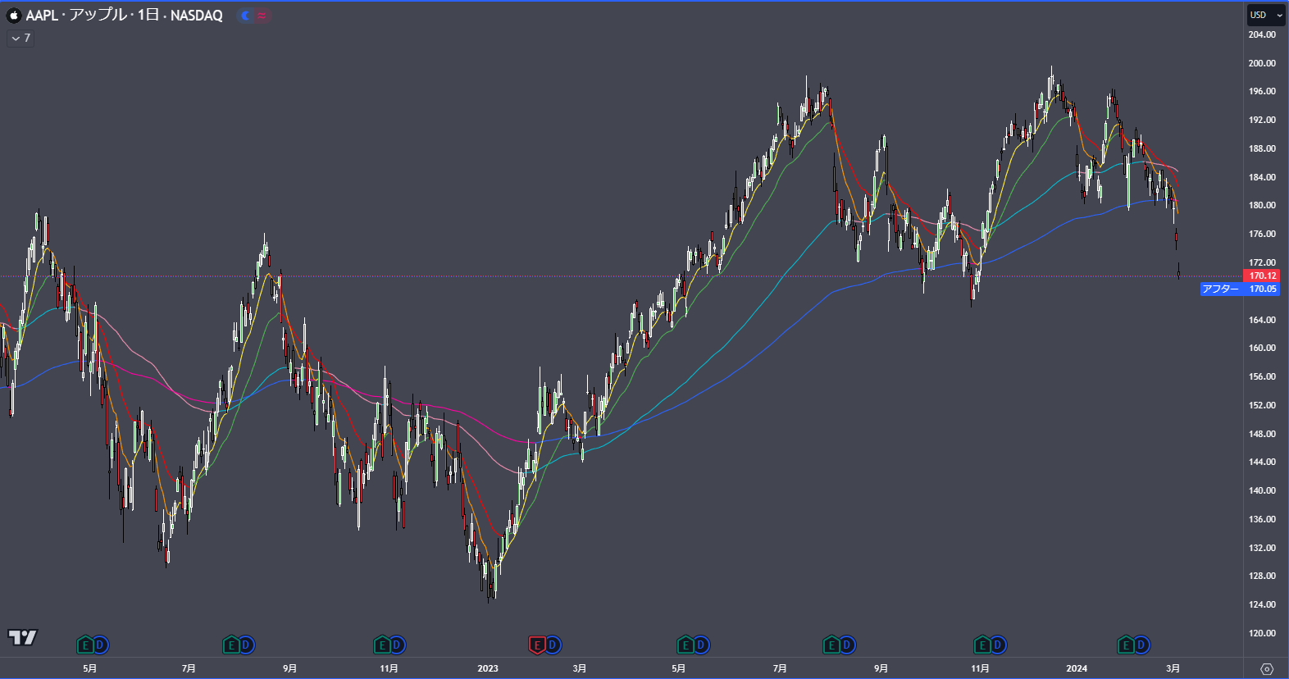Screen dimensions: 1289x679
Task: Click the blue アフター 170.05 price label
Action: [1240, 289]
